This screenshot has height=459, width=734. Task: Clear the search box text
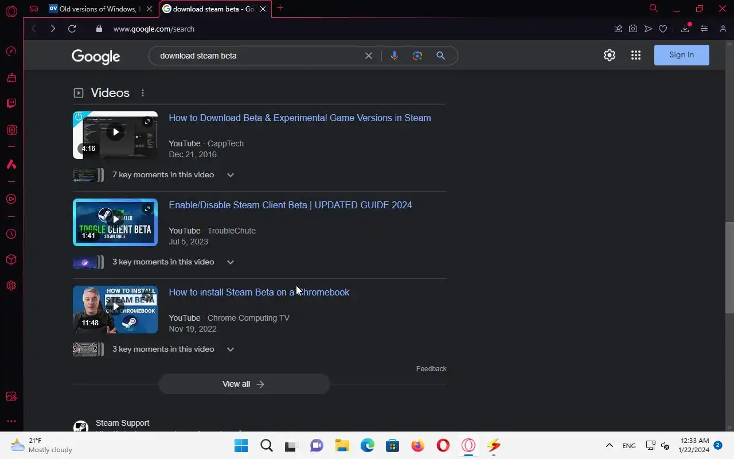369,56
